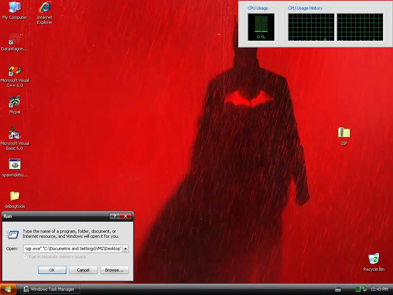
Task: Select the ZIP folder on desktop
Action: click(344, 136)
